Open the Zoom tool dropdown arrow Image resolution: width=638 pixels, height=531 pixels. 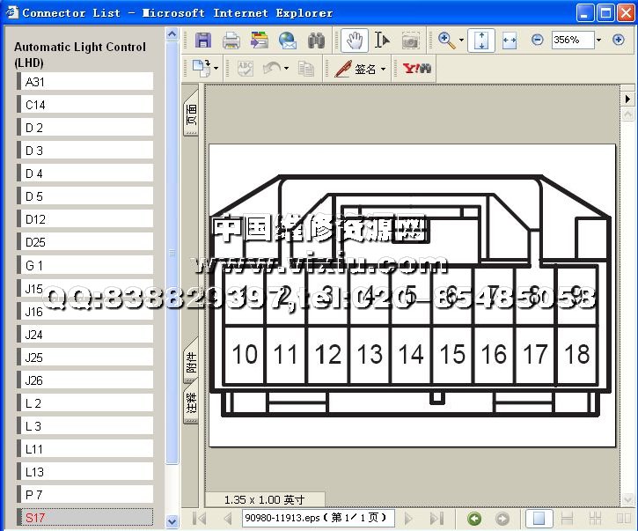pyautogui.click(x=461, y=40)
